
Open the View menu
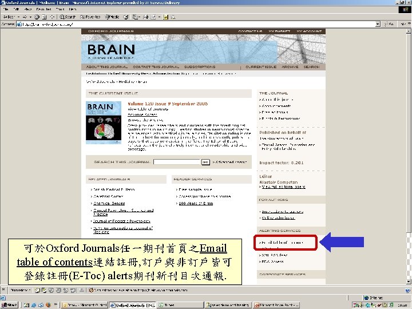[x=28, y=9]
